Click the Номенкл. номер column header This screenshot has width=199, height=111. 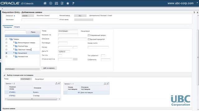click(12, 88)
